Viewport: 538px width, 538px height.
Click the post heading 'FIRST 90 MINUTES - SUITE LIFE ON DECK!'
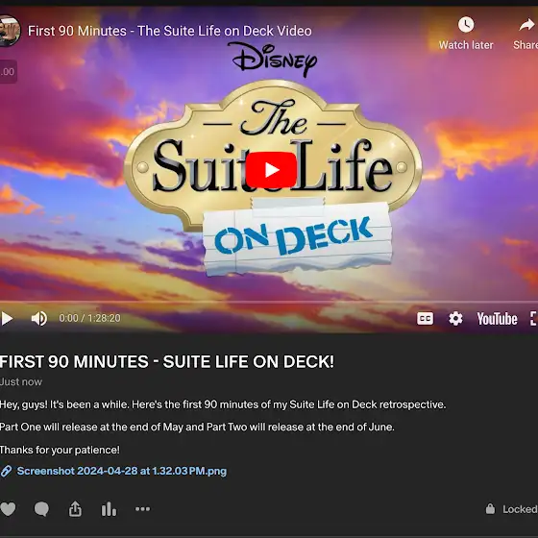pos(167,361)
